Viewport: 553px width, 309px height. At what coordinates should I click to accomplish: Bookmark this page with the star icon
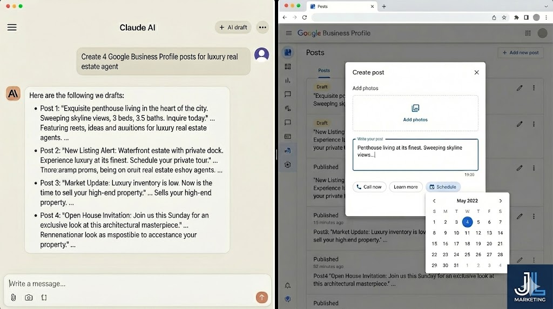504,17
